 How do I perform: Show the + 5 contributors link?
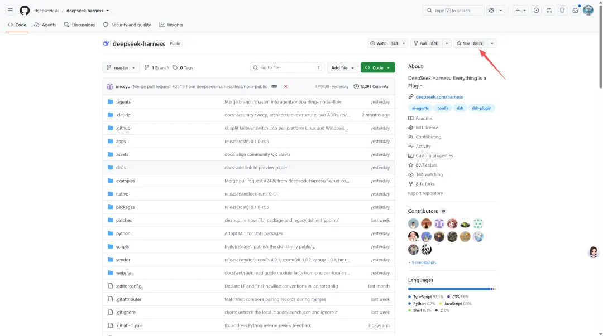pyautogui.click(x=422, y=262)
